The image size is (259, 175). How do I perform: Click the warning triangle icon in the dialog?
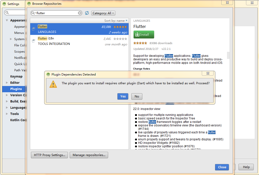pos(53,84)
